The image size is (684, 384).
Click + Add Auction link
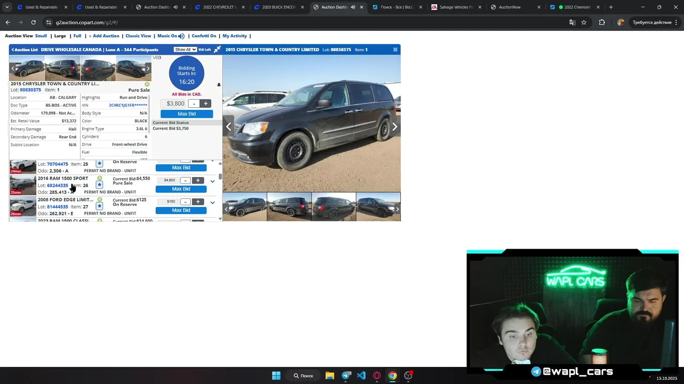(x=104, y=36)
